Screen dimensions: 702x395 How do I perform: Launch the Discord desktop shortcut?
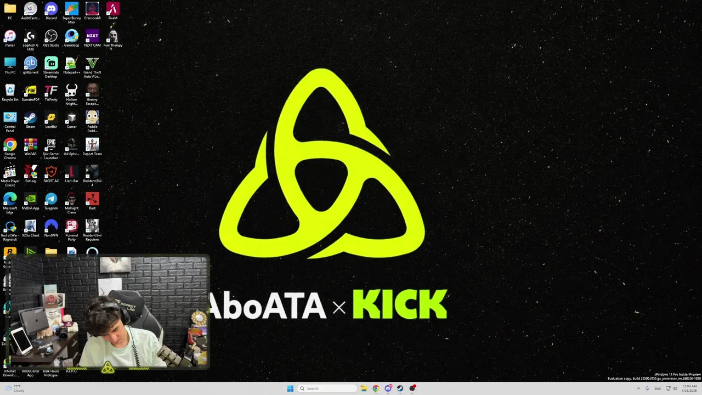[x=51, y=11]
